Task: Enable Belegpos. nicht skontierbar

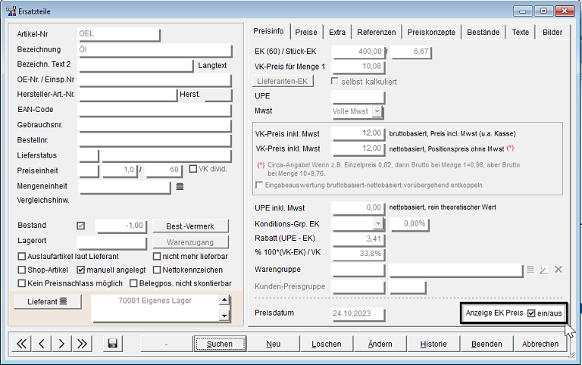Action: [133, 283]
